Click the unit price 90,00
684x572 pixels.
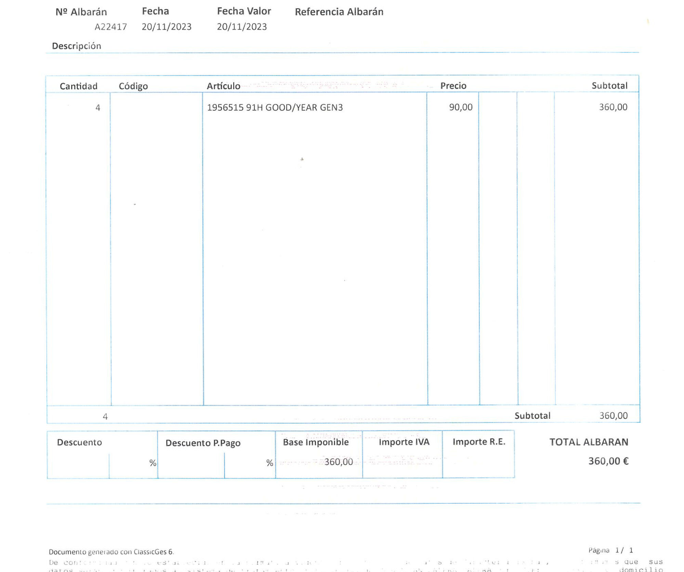(x=461, y=107)
